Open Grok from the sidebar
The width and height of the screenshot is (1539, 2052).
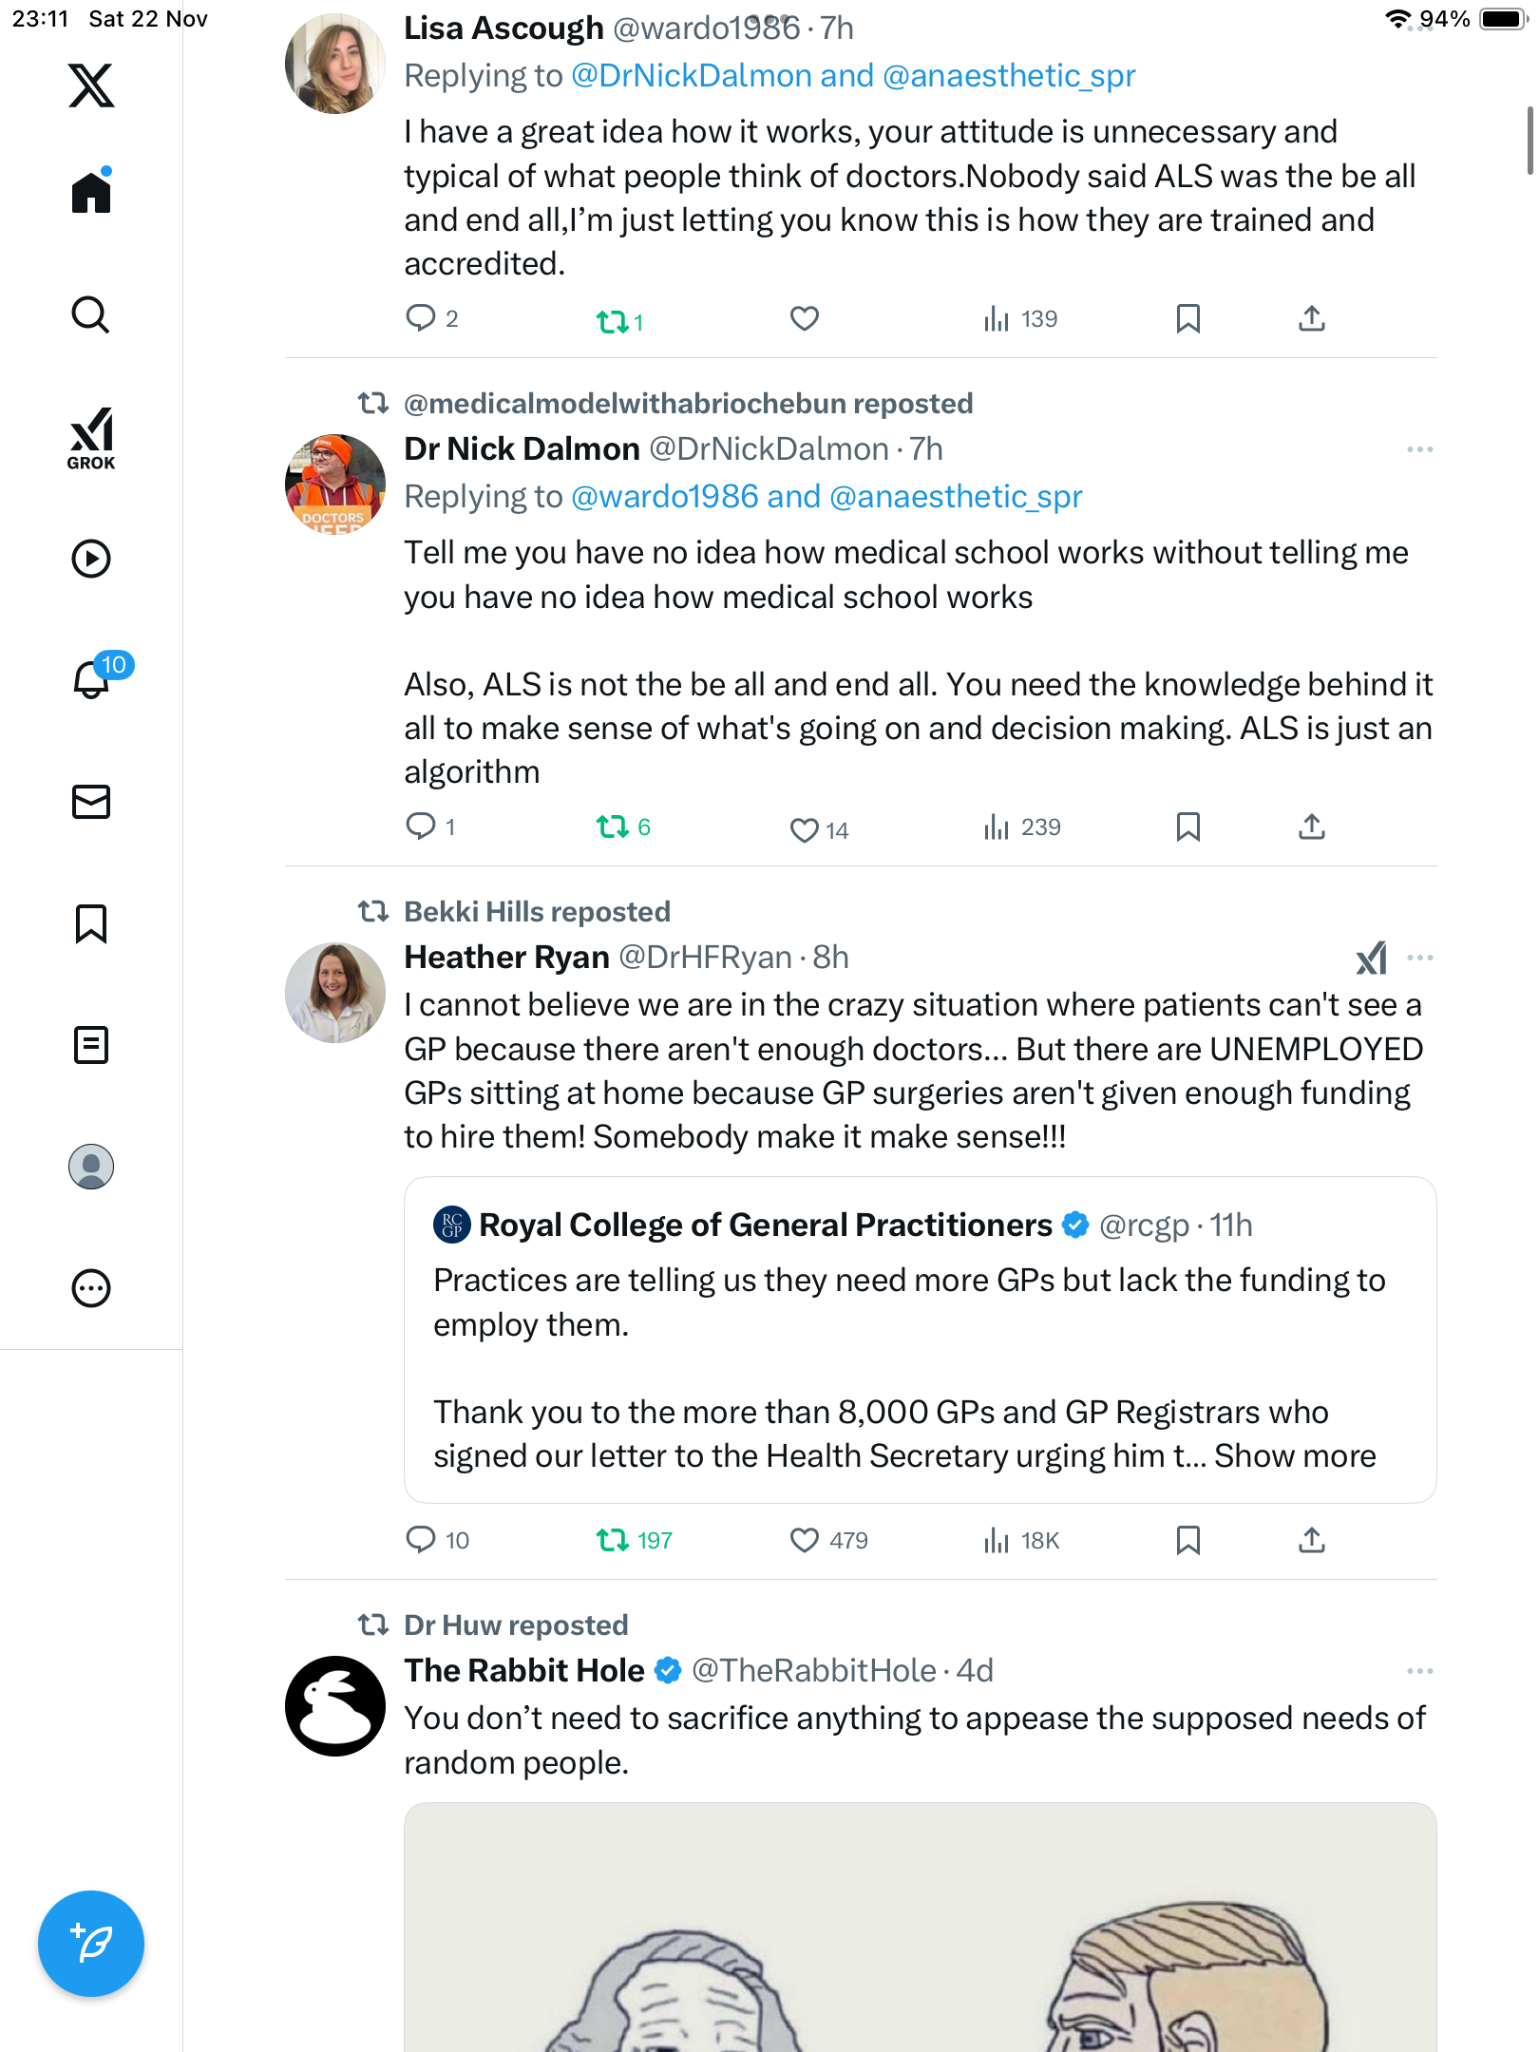(x=91, y=438)
